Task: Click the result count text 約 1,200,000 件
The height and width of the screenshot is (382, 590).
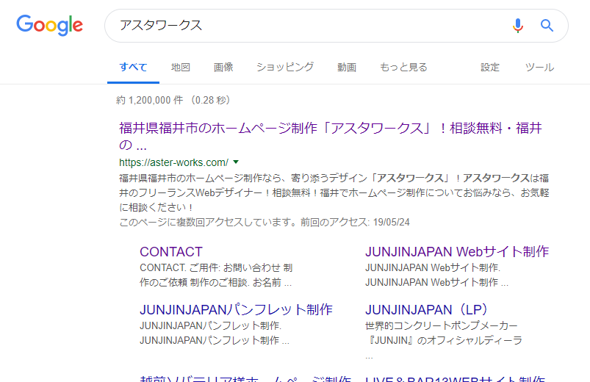Action: [150, 100]
